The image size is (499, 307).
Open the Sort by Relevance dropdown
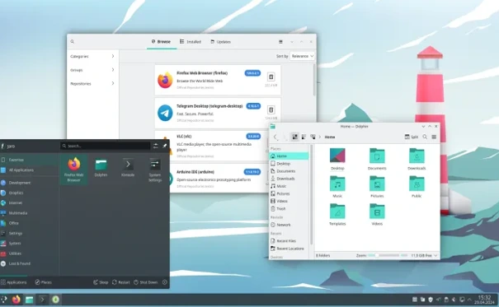coord(302,56)
